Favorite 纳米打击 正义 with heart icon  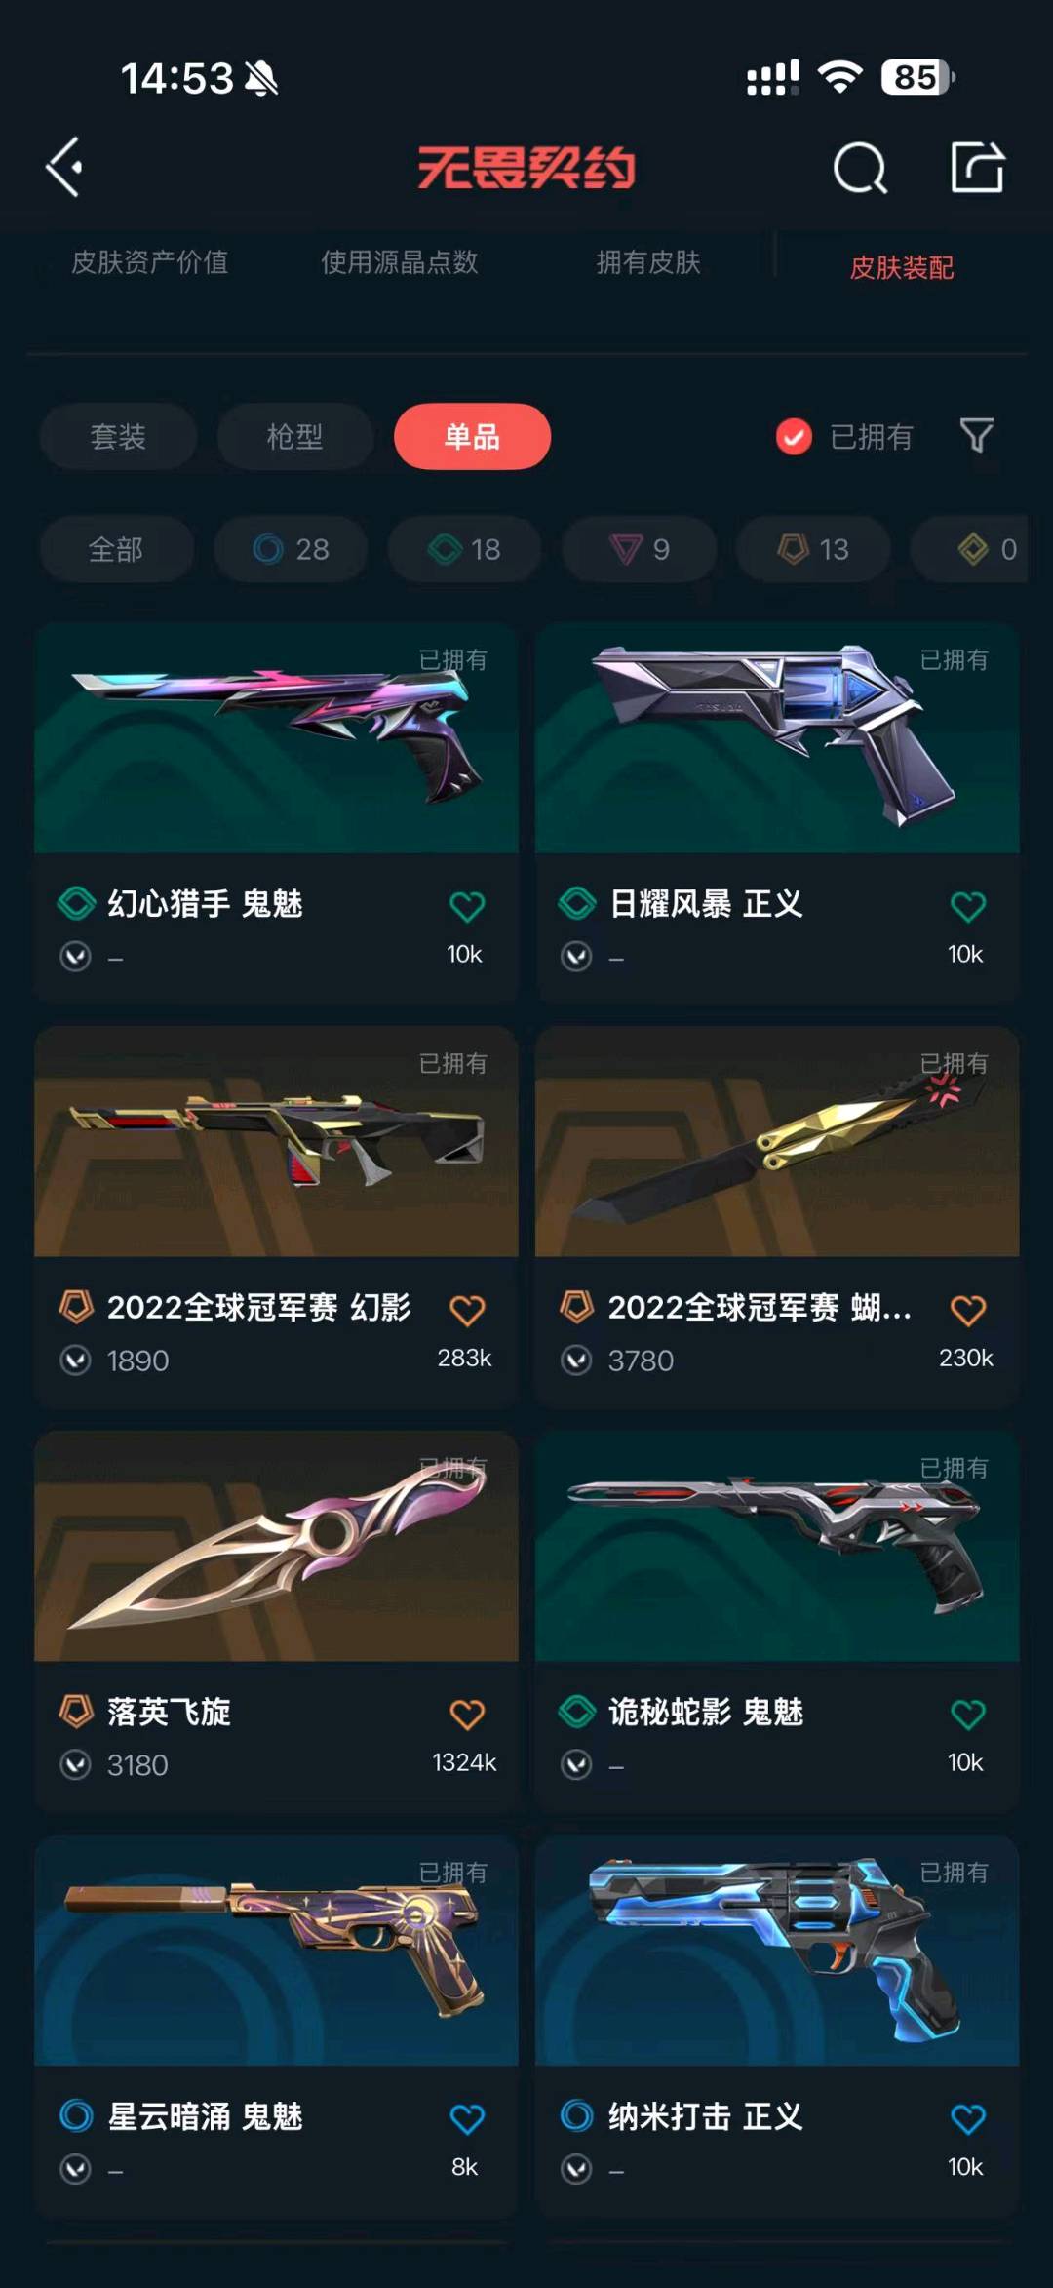pyautogui.click(x=968, y=2118)
